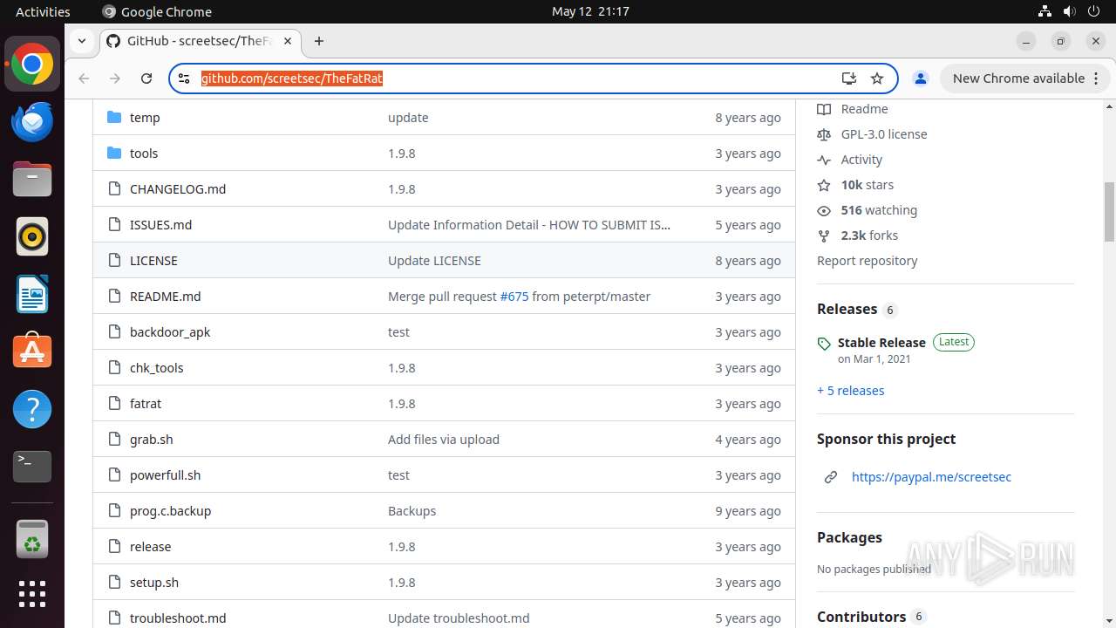Viewport: 1116px width, 628px height.
Task: Open 'Update troubleshoot.md' commit message
Action: (x=459, y=618)
